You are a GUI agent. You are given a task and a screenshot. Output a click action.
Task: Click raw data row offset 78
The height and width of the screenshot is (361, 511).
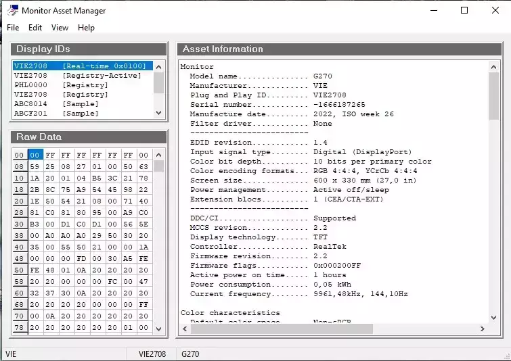coord(19,327)
